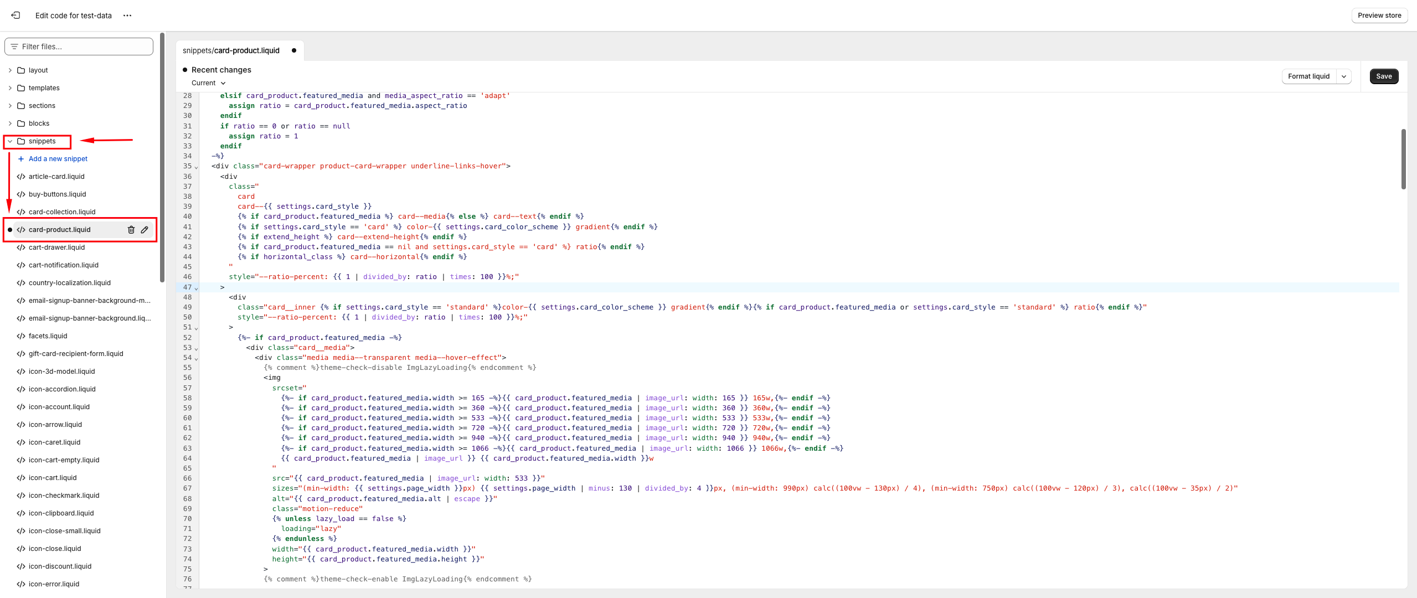Click the exit editor back icon

(16, 16)
